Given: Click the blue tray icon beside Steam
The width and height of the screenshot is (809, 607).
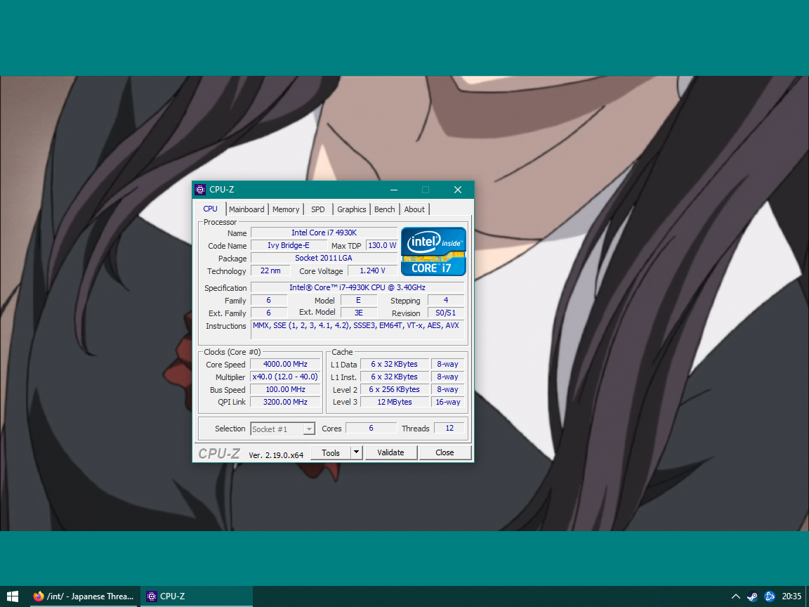Looking at the screenshot, I should (x=769, y=596).
